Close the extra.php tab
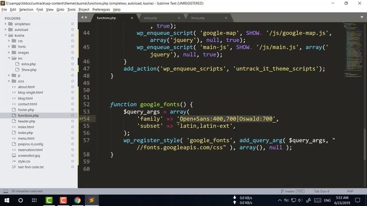The height and width of the screenshot is (206, 367). [x=179, y=18]
